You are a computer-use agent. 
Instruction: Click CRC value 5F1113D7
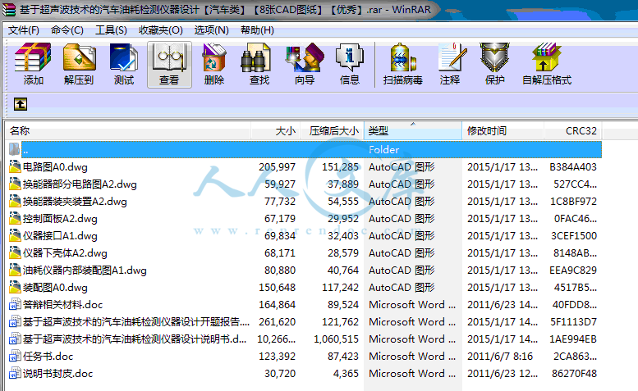[574, 322]
